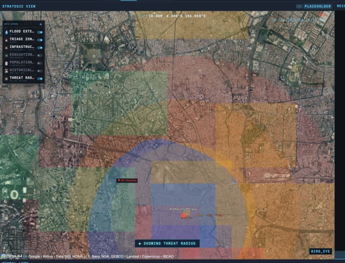Enable the Historical layer toggle

coord(40,71)
